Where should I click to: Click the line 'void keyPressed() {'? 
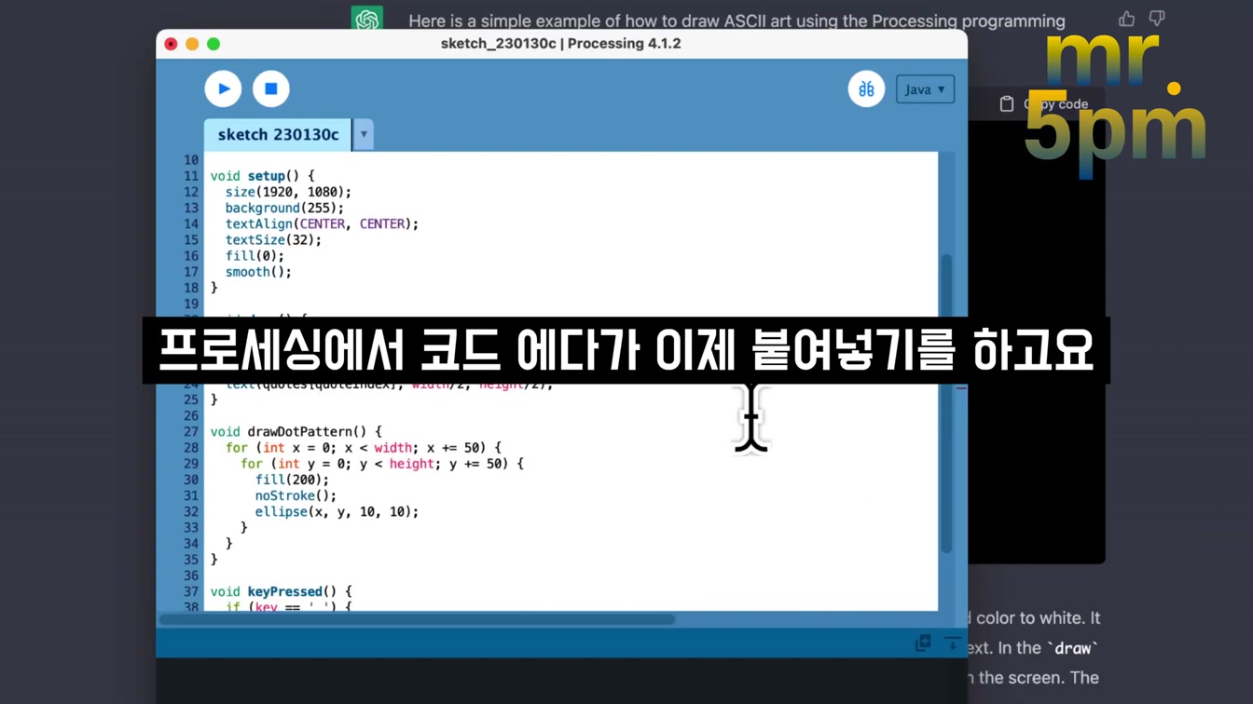pos(281,591)
